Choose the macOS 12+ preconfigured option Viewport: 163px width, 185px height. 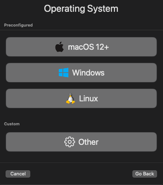point(81,47)
